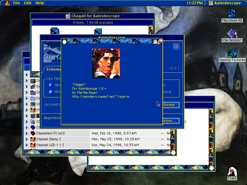
Task: Click the partly hidden '...cheme' button in Kaleidoscope
Action: coord(171,105)
